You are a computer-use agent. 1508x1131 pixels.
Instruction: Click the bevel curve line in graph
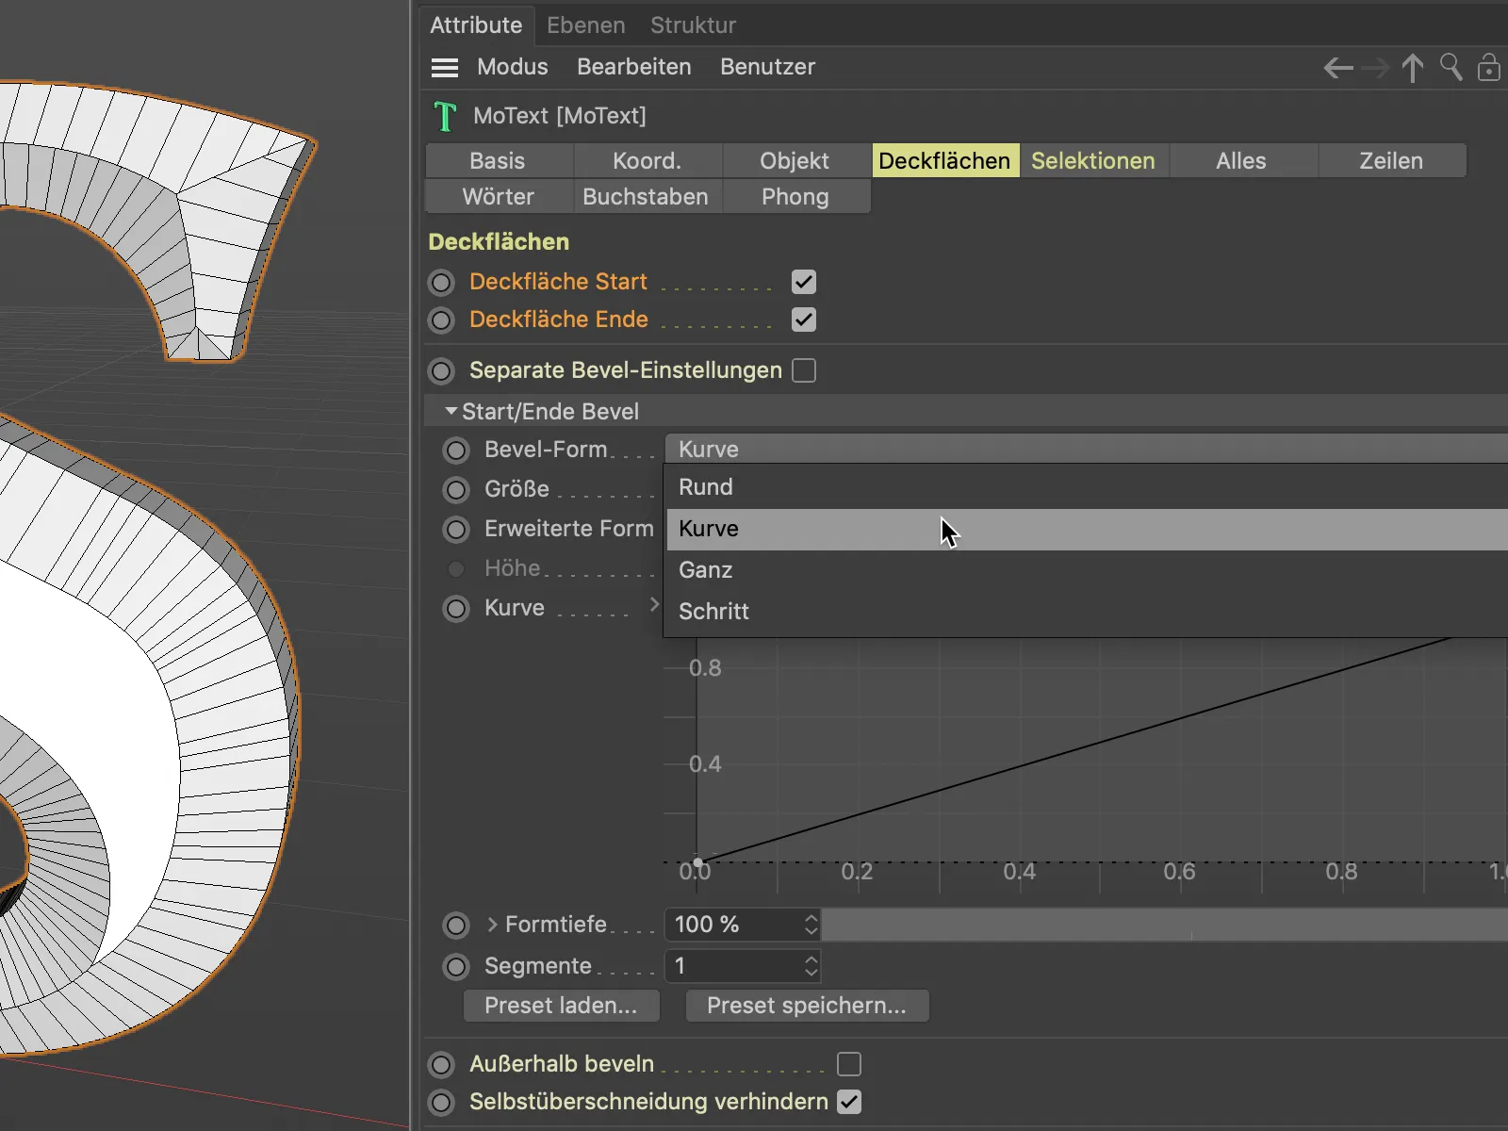point(1074,749)
